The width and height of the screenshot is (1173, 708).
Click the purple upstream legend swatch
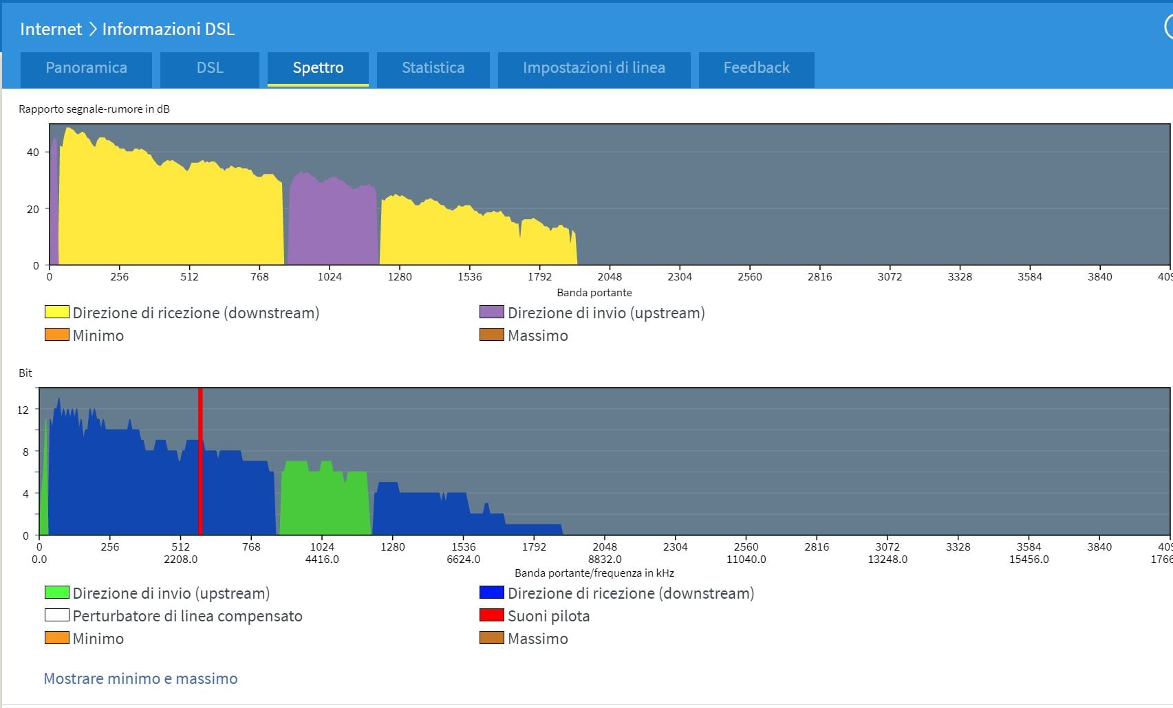pos(491,312)
